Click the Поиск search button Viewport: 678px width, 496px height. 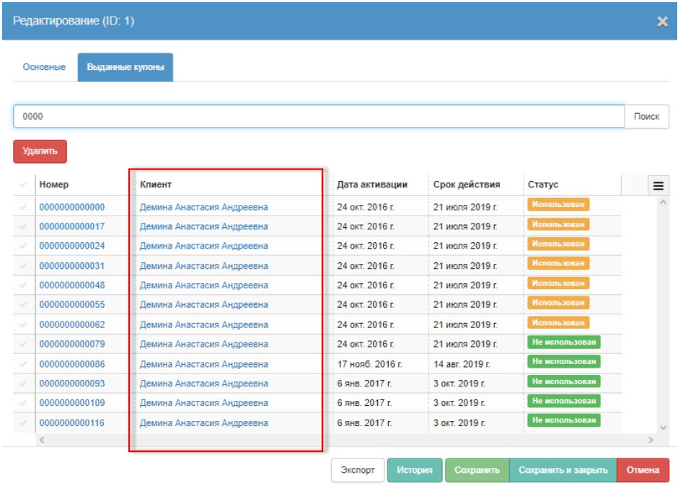coord(646,117)
